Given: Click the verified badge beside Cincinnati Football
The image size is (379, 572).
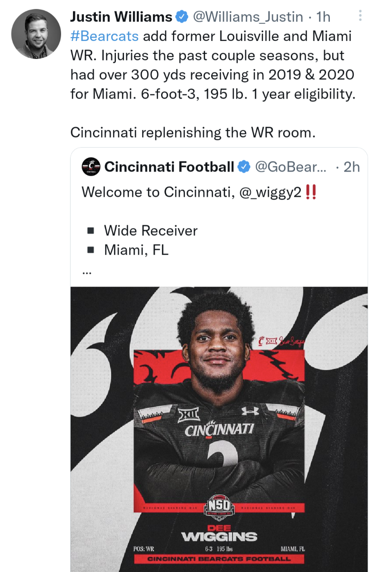Looking at the screenshot, I should 244,167.
